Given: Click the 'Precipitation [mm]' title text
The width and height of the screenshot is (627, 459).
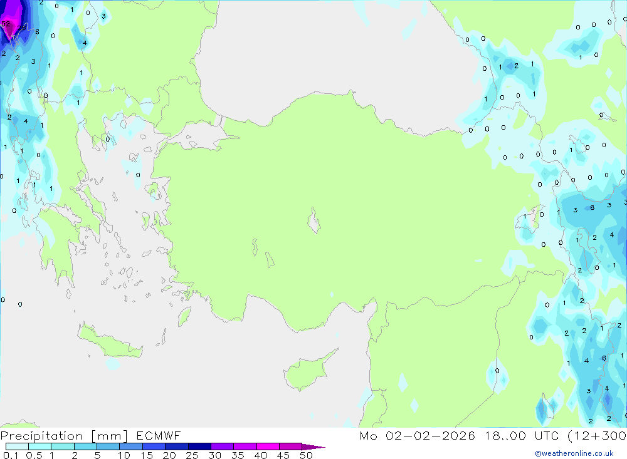Looking at the screenshot, I should coord(64,436).
